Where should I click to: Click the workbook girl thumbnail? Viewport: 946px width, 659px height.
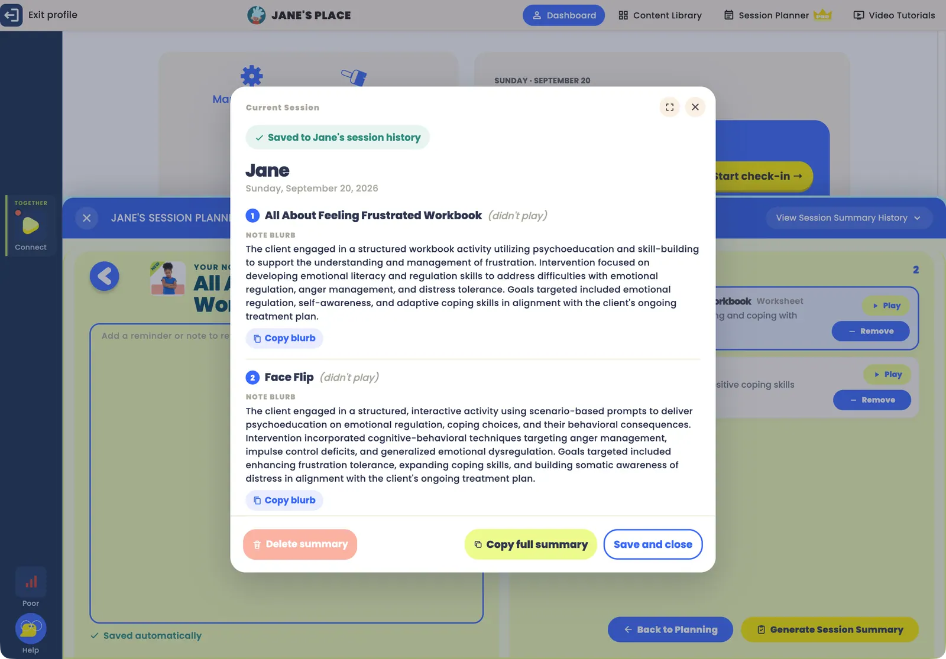(168, 278)
